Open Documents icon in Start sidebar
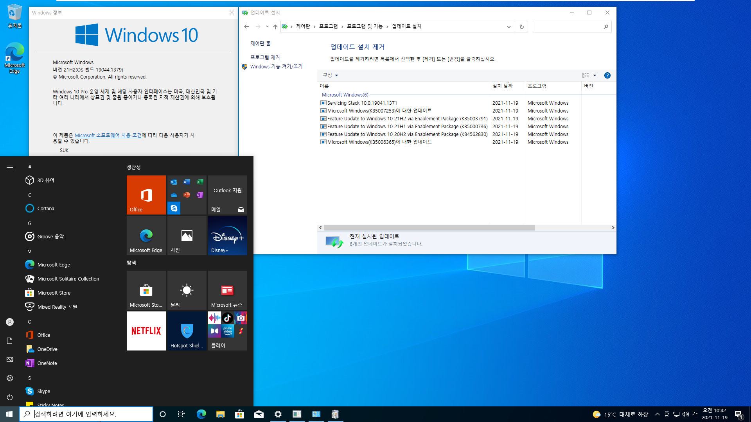The image size is (751, 422). point(10,341)
